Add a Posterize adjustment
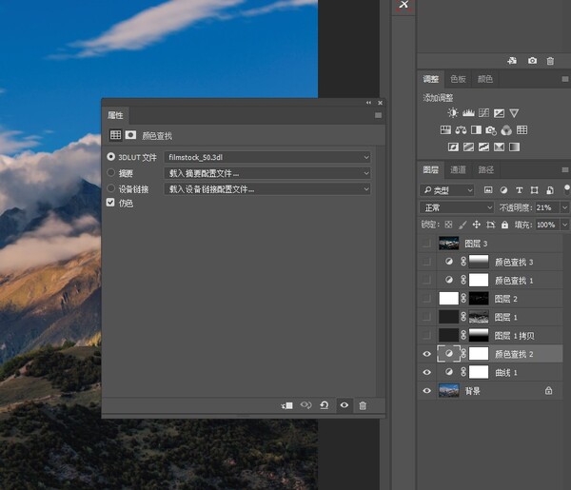 coord(468,147)
